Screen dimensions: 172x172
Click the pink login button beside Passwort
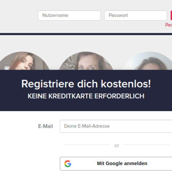coord(171,15)
